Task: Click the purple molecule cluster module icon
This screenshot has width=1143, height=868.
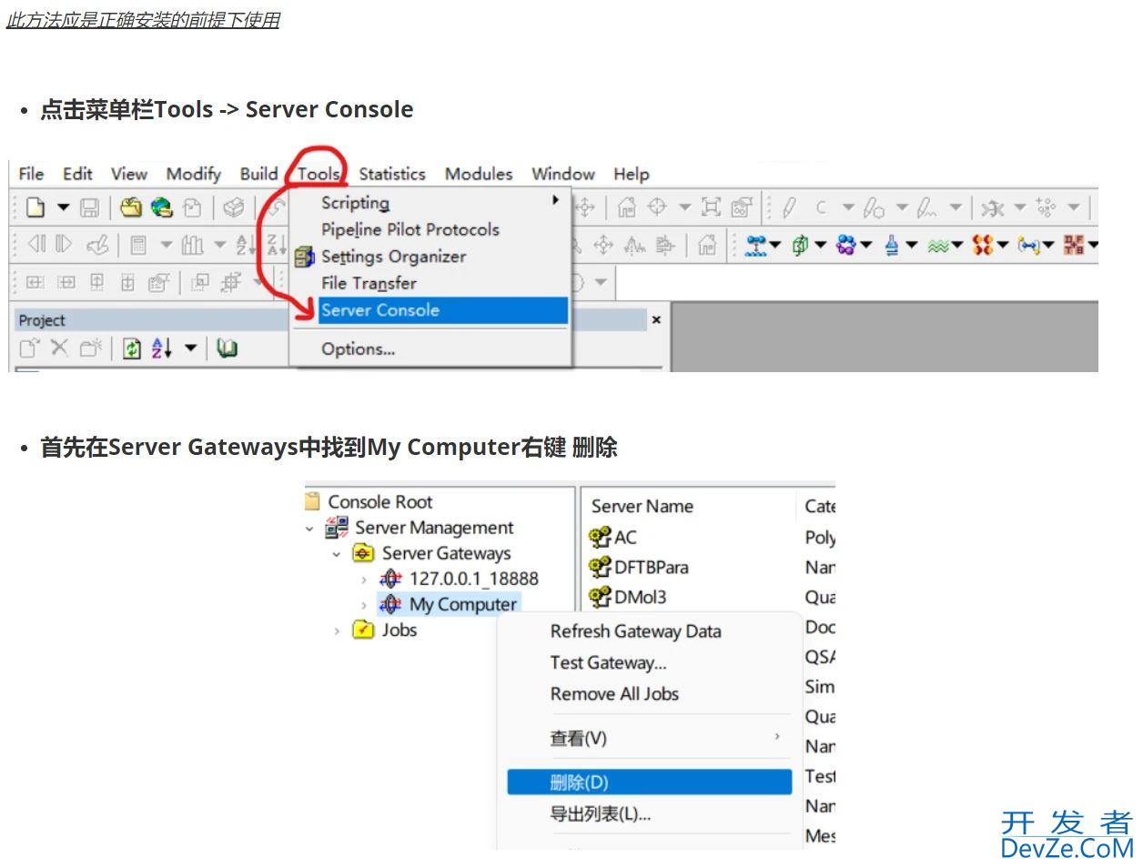Action: tap(846, 245)
